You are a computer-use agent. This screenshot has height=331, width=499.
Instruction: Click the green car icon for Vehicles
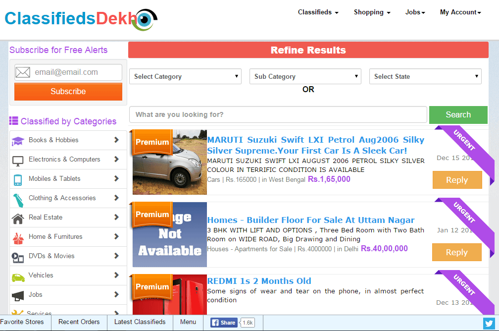point(18,277)
